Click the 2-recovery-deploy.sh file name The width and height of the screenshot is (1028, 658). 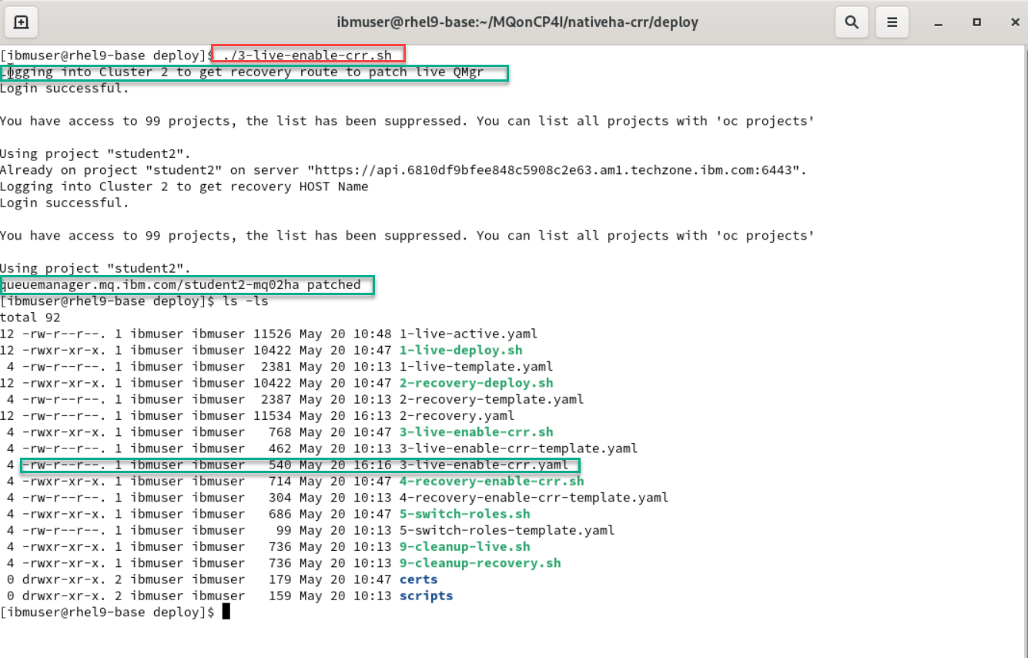[476, 383]
